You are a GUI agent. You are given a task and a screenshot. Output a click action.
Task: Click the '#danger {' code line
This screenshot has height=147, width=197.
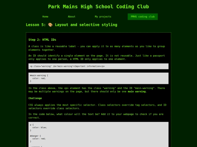pos(35,136)
